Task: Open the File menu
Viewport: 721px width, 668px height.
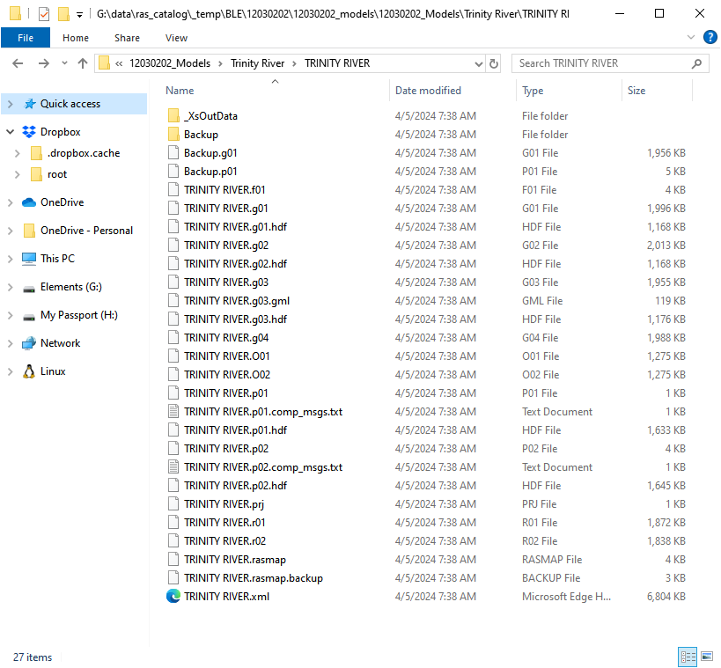Action: coord(26,38)
